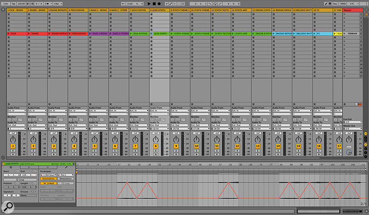Click the 8 LEAD SYNTH status bar selector
Viewport: 369px width, 215px height.
[352, 211]
